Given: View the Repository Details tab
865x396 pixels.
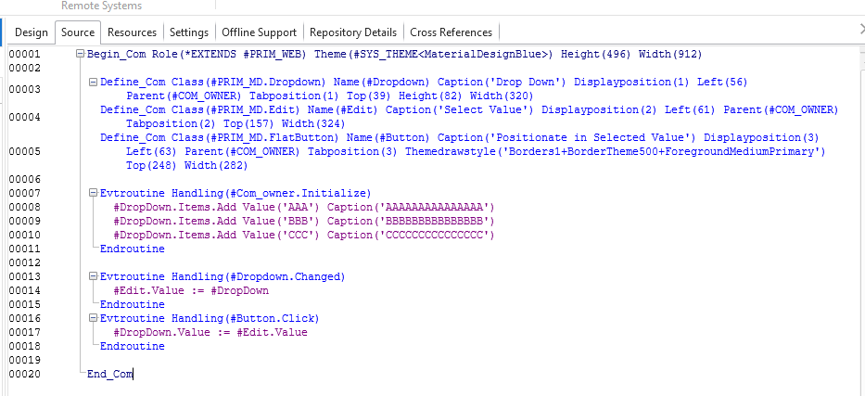Looking at the screenshot, I should (x=353, y=32).
